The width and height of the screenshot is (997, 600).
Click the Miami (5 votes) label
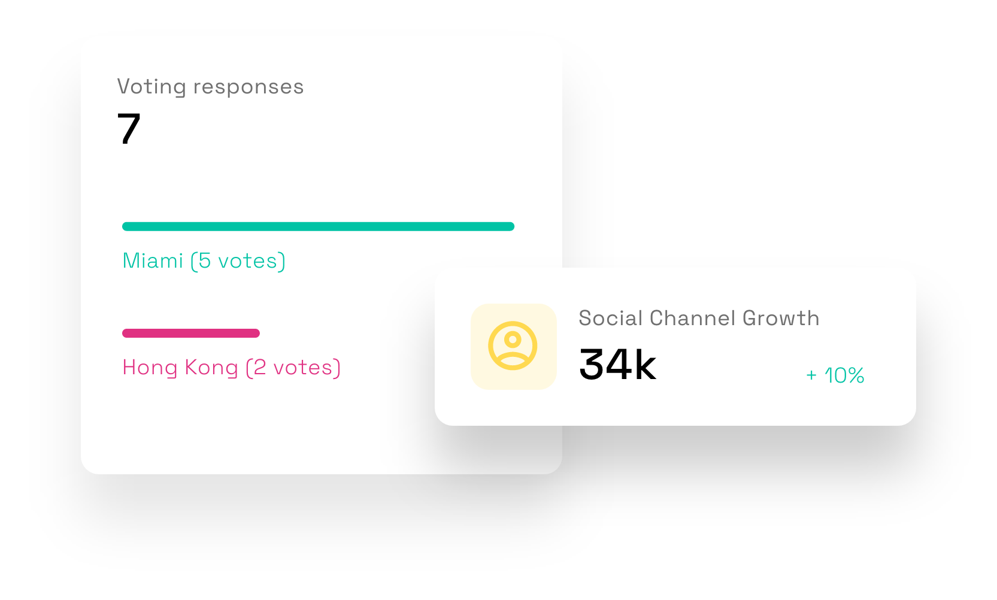[204, 261]
